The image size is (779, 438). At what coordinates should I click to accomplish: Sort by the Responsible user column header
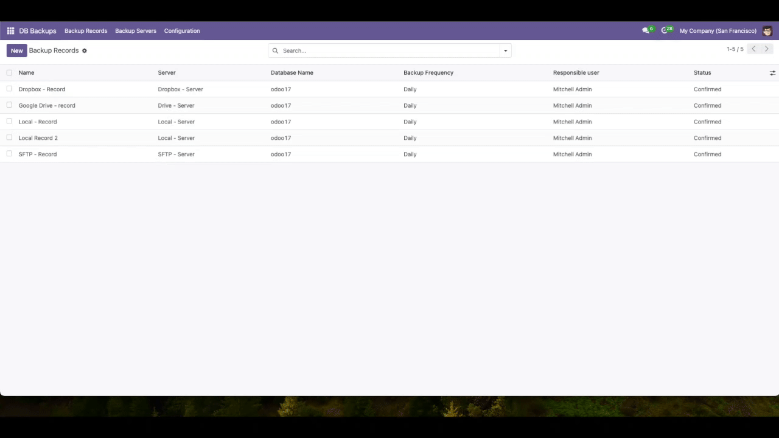(576, 73)
